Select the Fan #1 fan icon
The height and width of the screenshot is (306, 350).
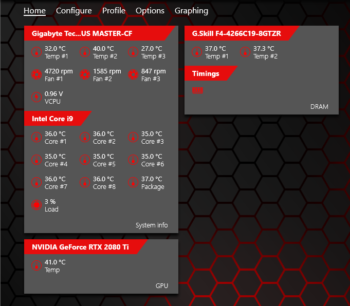[x=36, y=74]
